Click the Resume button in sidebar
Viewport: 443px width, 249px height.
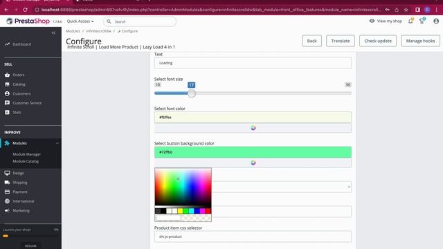tap(30, 246)
